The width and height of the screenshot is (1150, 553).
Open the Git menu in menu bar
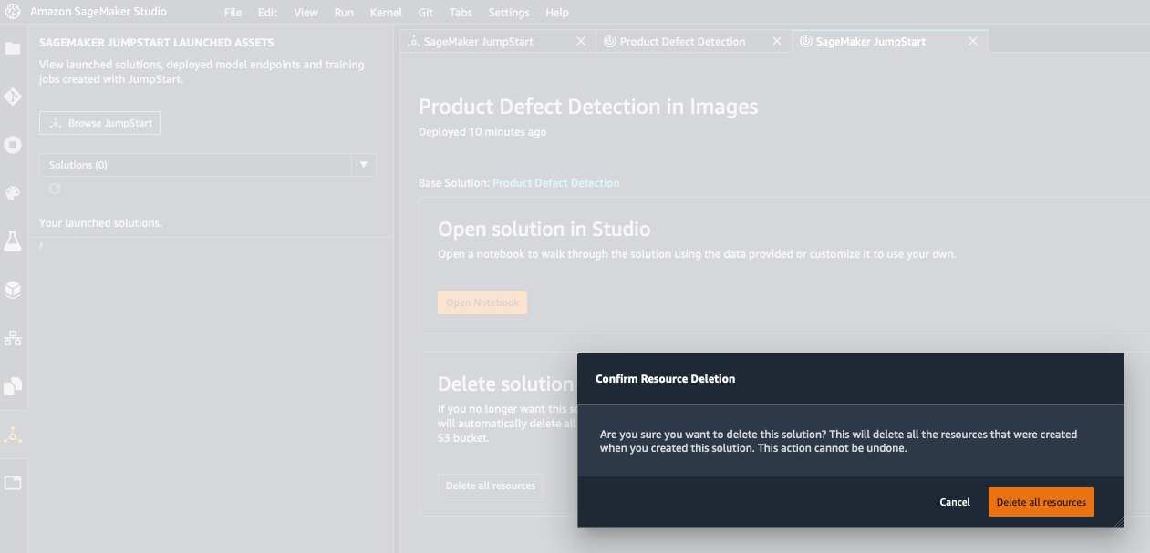pos(426,13)
